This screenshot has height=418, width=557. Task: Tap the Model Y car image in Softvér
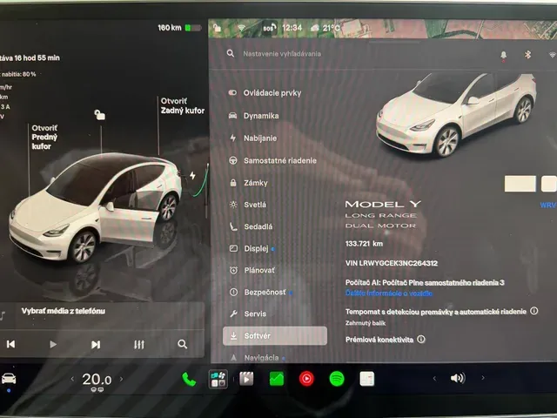point(456,115)
